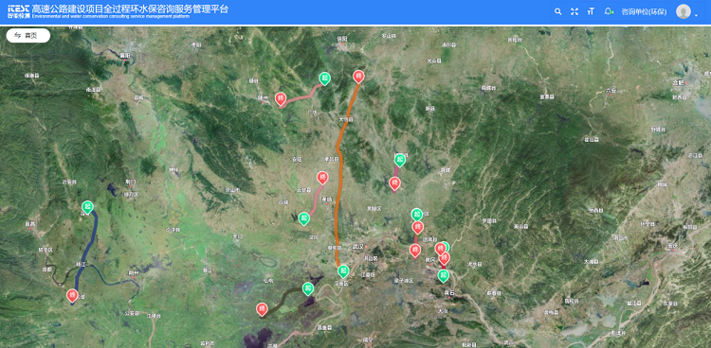Expand the user menu dropdown arrow
711x348 pixels.
pos(696,15)
